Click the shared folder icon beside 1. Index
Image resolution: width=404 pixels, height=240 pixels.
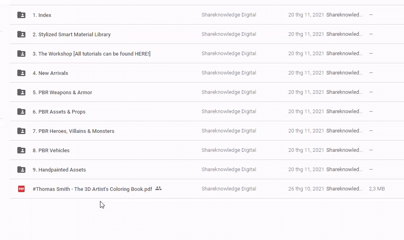point(21,15)
